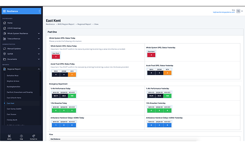Select Dartford, Gravesham and Swanley region
This screenshot has height=147, width=245.
click(20, 92)
